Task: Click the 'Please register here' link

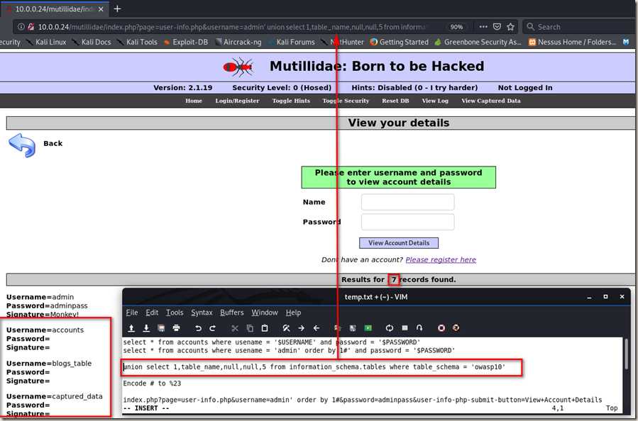Action: pos(441,259)
